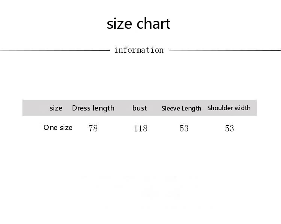
Task: Click the 'One size' row label
Action: 58,128
